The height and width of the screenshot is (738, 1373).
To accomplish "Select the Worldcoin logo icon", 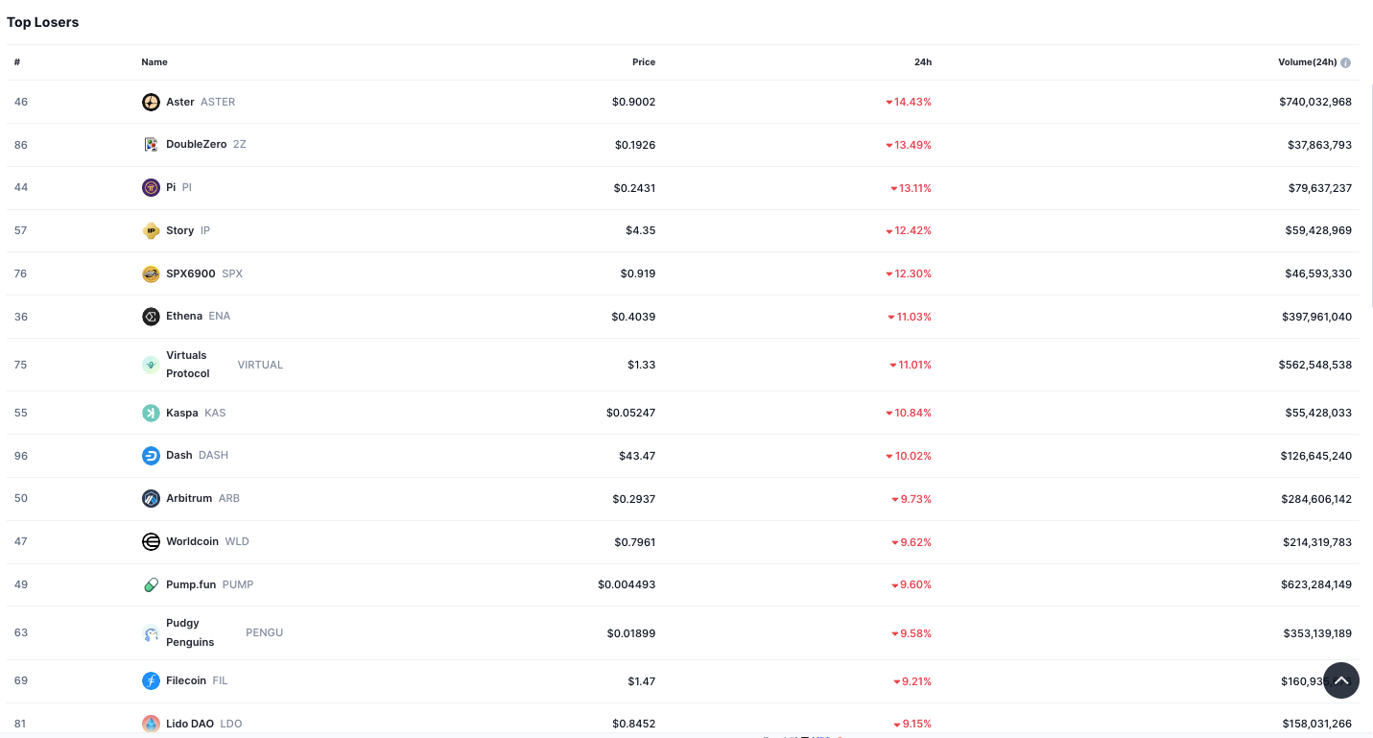I will click(x=151, y=541).
